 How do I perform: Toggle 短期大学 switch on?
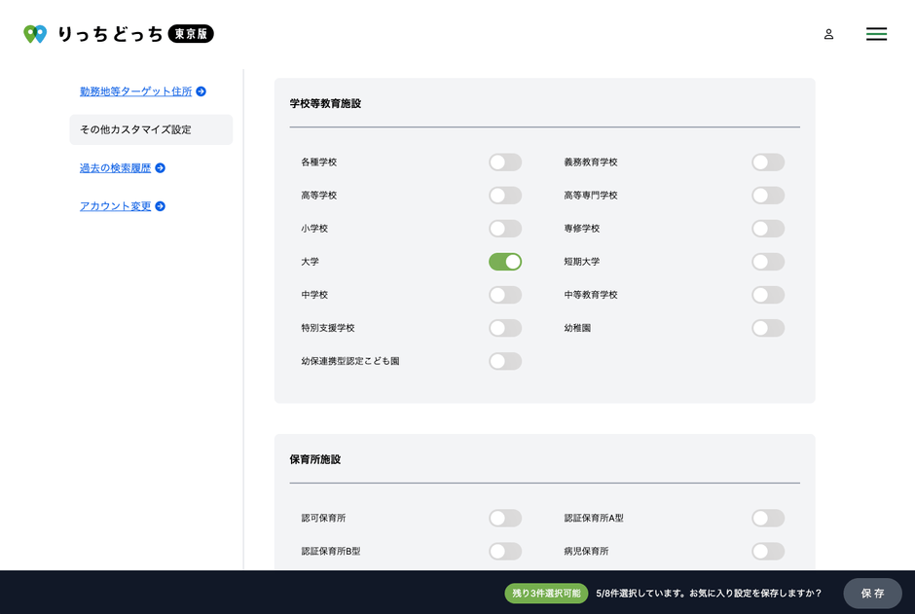(767, 262)
